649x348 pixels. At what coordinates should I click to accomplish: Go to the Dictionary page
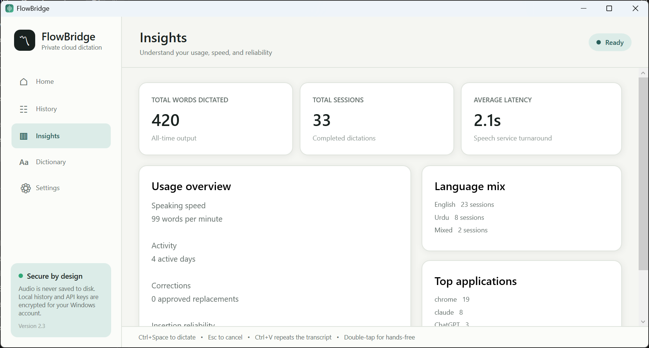(61, 162)
